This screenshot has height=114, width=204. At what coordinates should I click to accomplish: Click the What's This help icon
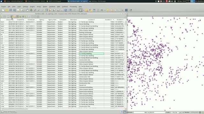(130, 10)
